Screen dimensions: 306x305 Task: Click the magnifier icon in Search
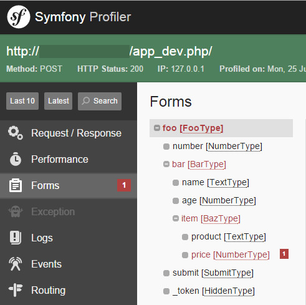coord(85,101)
